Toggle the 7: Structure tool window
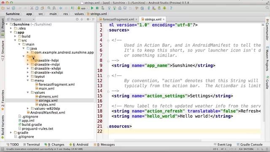The width and height of the screenshot is (270, 152). [x=3, y=51]
